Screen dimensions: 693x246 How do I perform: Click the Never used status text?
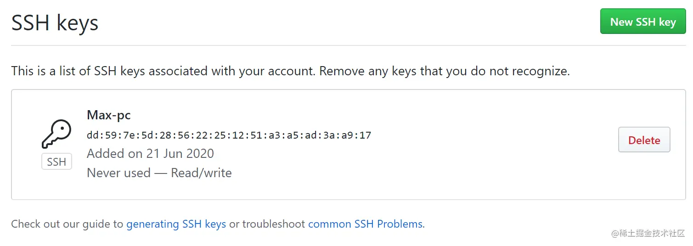[118, 173]
